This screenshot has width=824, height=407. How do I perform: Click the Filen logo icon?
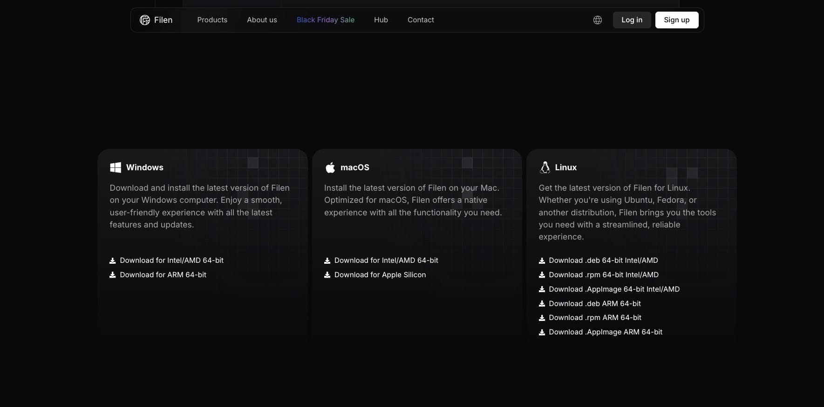(x=145, y=20)
